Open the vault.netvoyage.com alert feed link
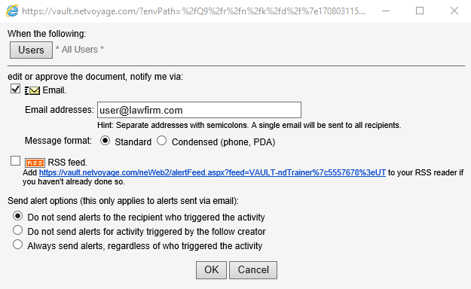Viewport: 471px width, 289px height. [x=213, y=172]
